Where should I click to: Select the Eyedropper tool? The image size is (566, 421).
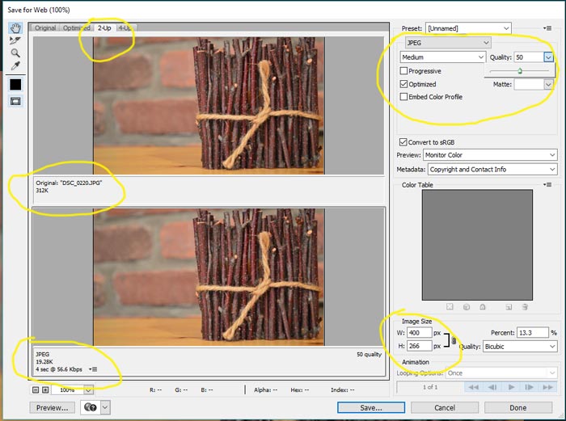coord(15,65)
